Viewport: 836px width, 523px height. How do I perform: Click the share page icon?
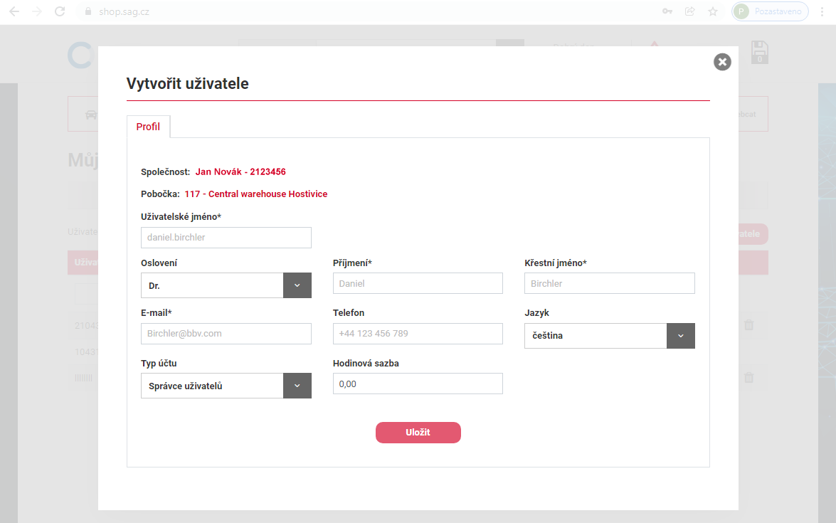tap(689, 11)
